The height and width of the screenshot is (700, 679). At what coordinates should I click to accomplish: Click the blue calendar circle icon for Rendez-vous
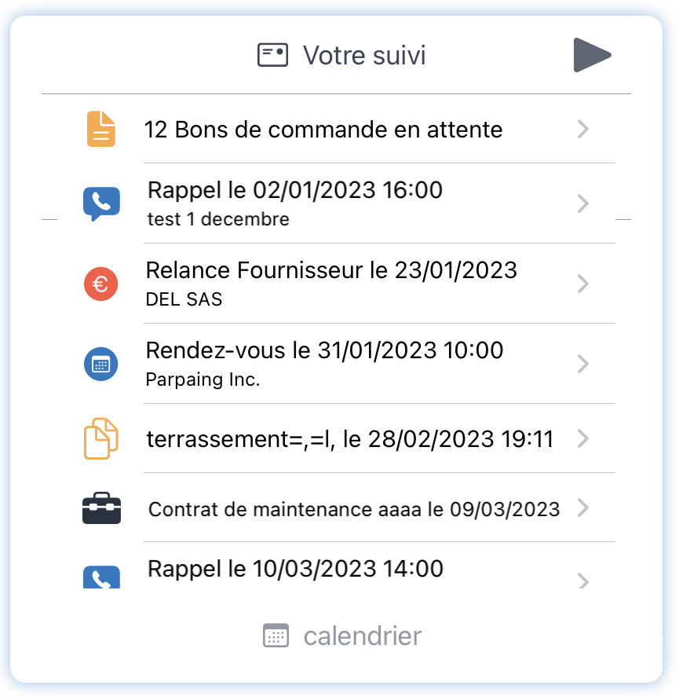(100, 364)
